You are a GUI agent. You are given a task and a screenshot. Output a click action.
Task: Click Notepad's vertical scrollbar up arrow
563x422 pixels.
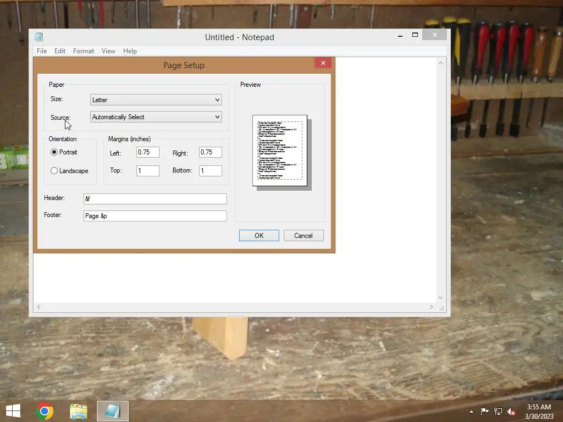tap(440, 63)
